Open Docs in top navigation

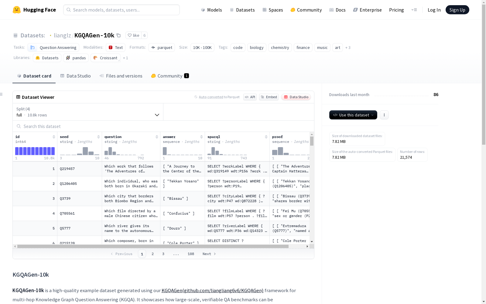pyautogui.click(x=337, y=10)
